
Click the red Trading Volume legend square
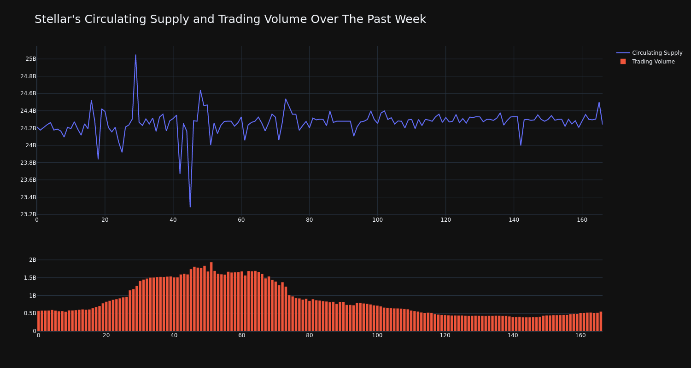[x=623, y=62]
